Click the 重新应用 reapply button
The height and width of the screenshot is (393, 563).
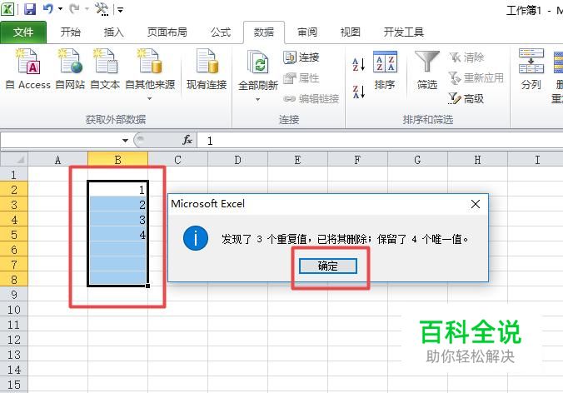[x=476, y=77]
